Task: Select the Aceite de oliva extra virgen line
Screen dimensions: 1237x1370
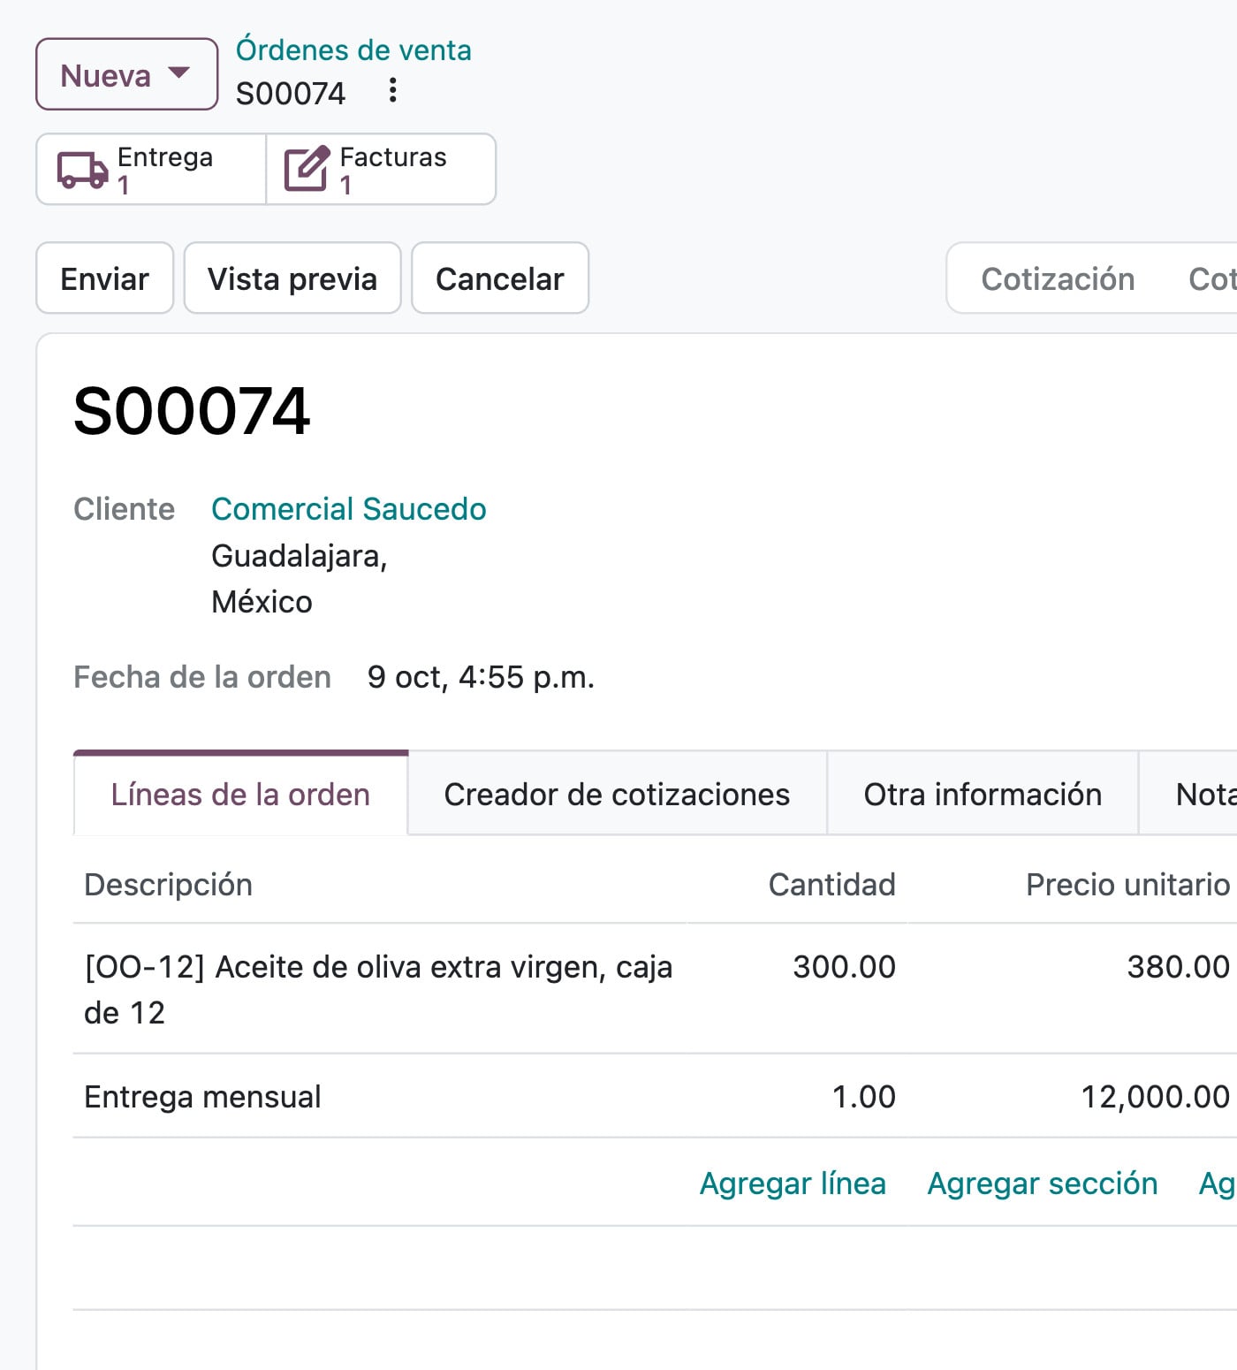Action: (378, 989)
